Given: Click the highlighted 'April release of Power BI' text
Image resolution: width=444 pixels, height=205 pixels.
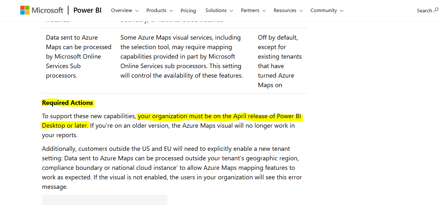Looking at the screenshot, I should pyautogui.click(x=267, y=116).
